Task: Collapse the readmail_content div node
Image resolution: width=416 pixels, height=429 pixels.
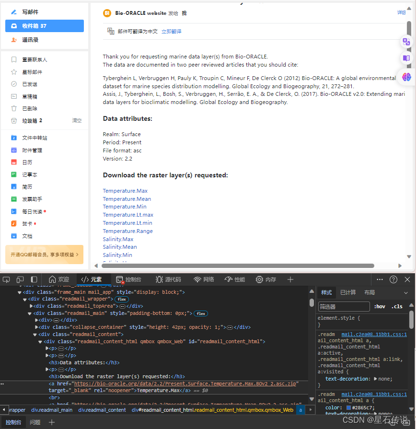Action: point(35,335)
